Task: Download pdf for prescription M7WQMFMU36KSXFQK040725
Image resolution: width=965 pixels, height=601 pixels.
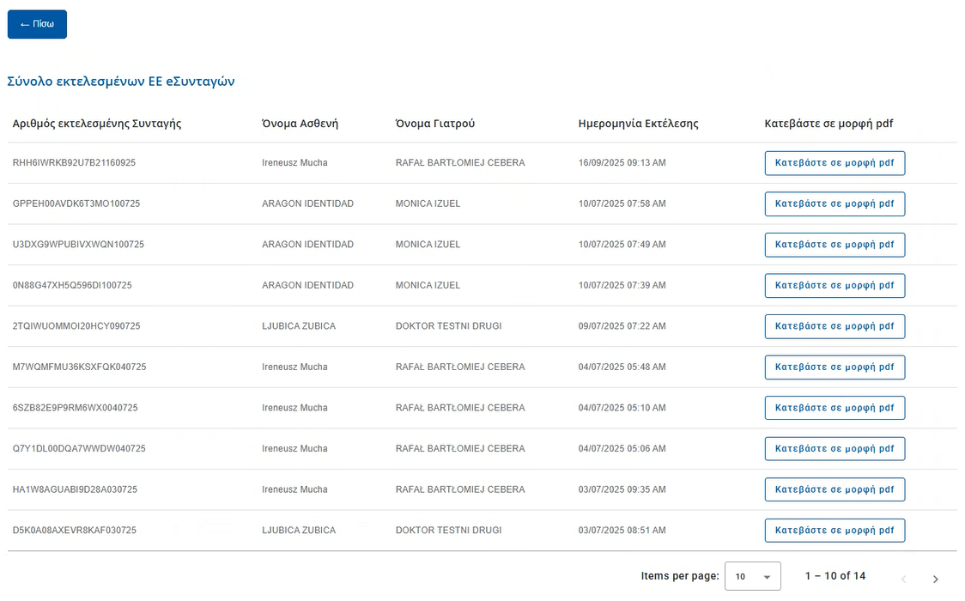Action: 834,367
